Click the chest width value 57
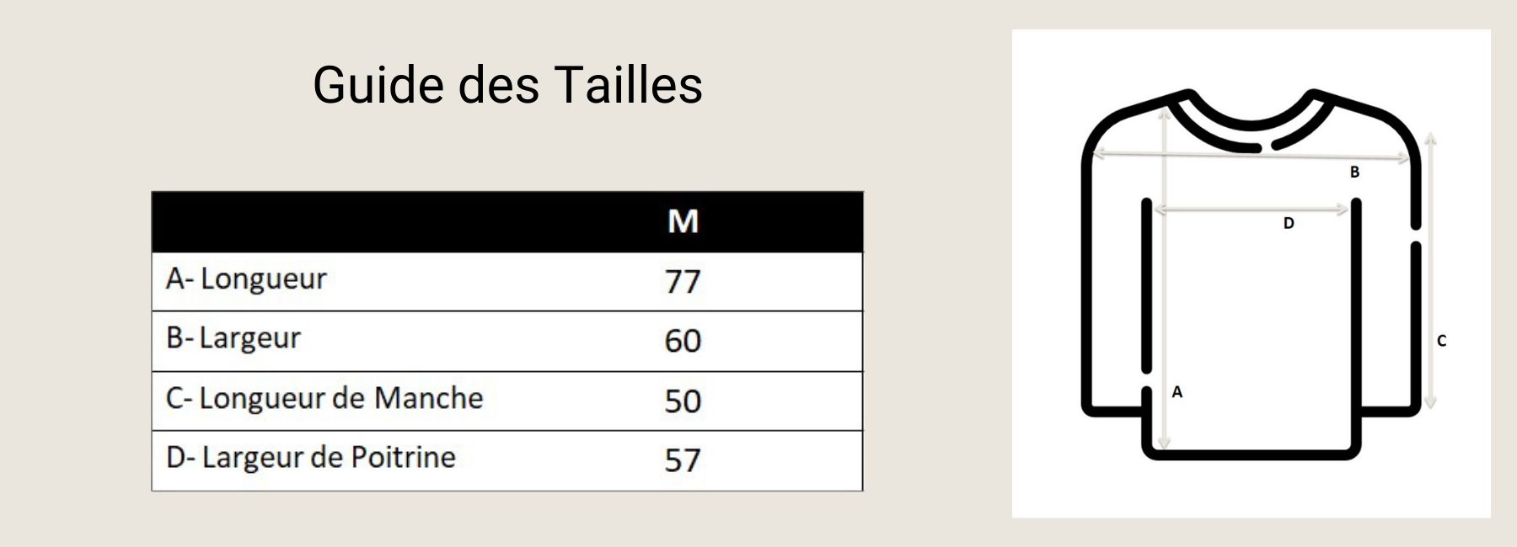 (683, 460)
